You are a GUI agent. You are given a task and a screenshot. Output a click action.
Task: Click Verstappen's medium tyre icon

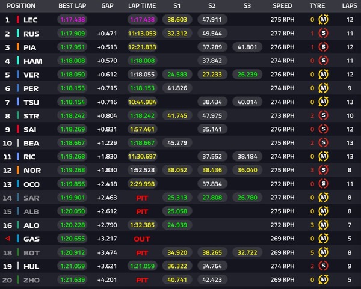click(x=325, y=75)
